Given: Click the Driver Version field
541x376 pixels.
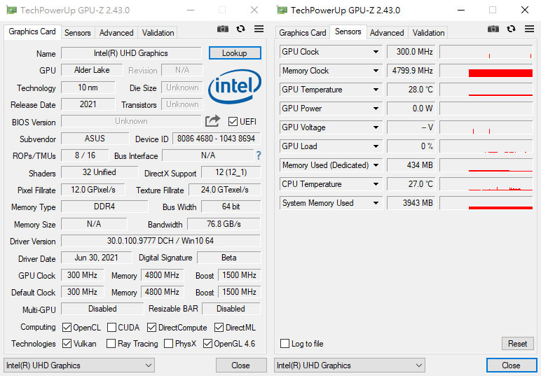Looking at the screenshot, I should point(160,241).
